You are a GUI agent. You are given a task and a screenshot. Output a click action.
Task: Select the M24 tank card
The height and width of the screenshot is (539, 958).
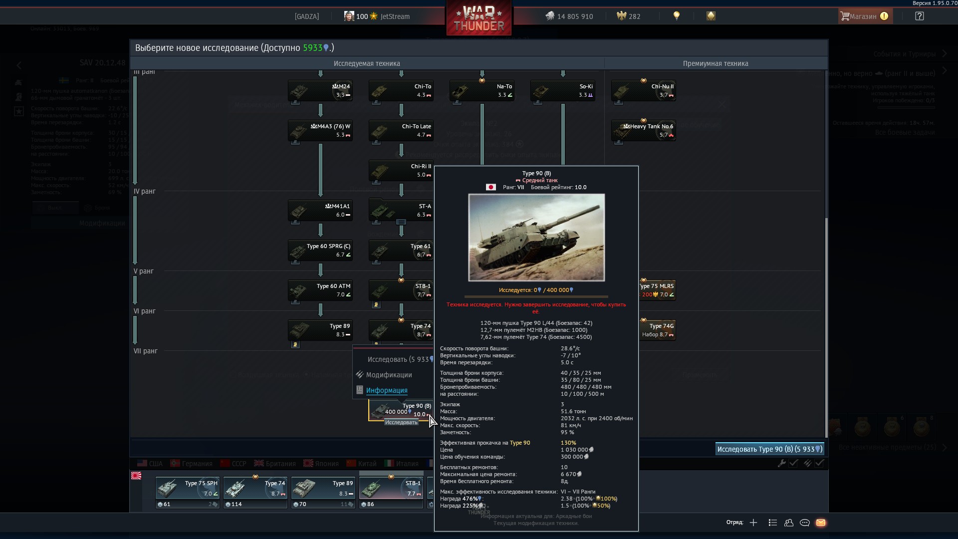tap(320, 91)
